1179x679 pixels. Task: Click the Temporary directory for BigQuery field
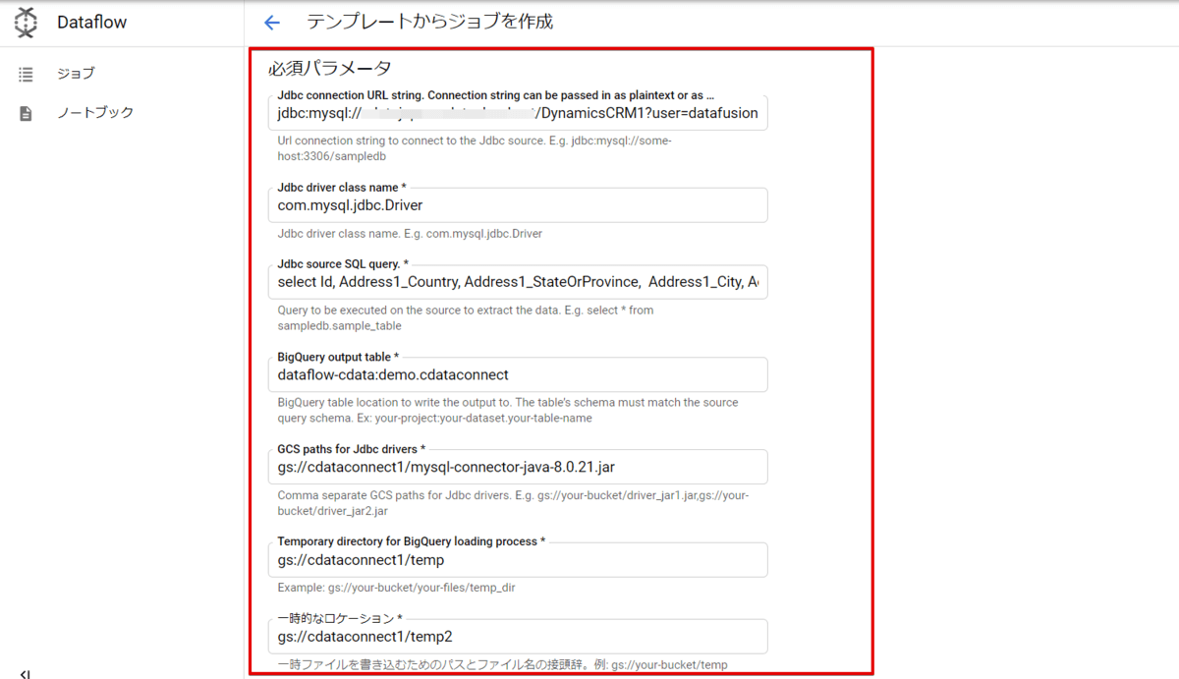pyautogui.click(x=518, y=559)
